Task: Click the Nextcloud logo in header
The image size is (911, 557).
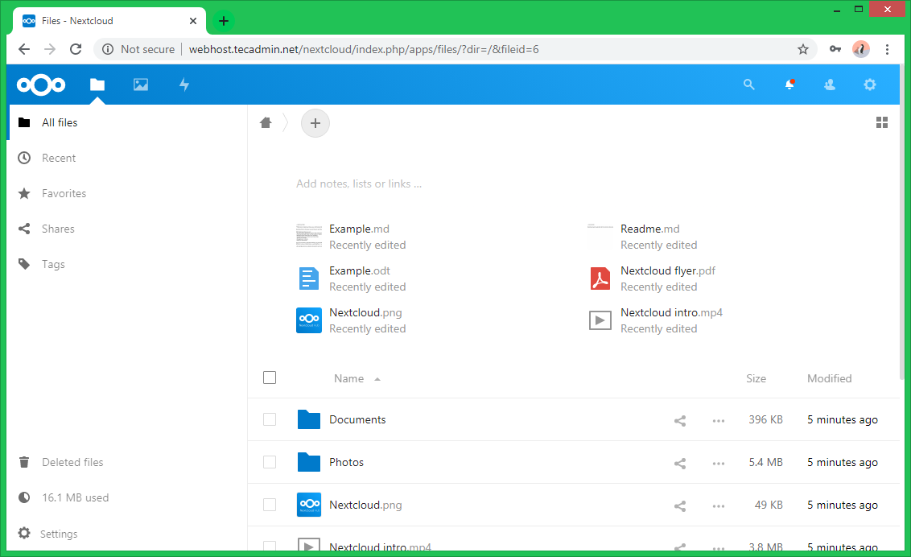Action: pyautogui.click(x=41, y=85)
